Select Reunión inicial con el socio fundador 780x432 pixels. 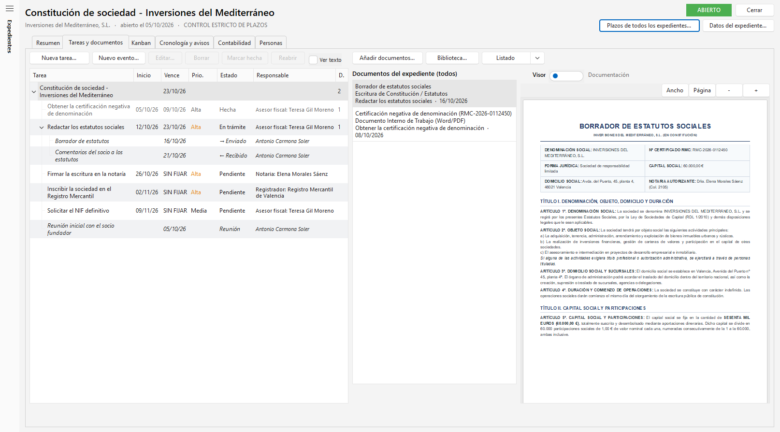[x=189, y=229]
